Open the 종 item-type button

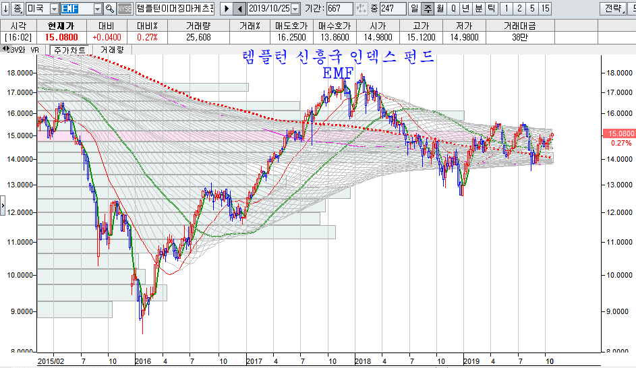tap(18, 9)
